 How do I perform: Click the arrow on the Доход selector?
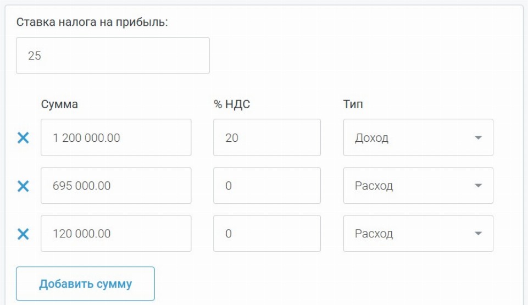tap(478, 138)
